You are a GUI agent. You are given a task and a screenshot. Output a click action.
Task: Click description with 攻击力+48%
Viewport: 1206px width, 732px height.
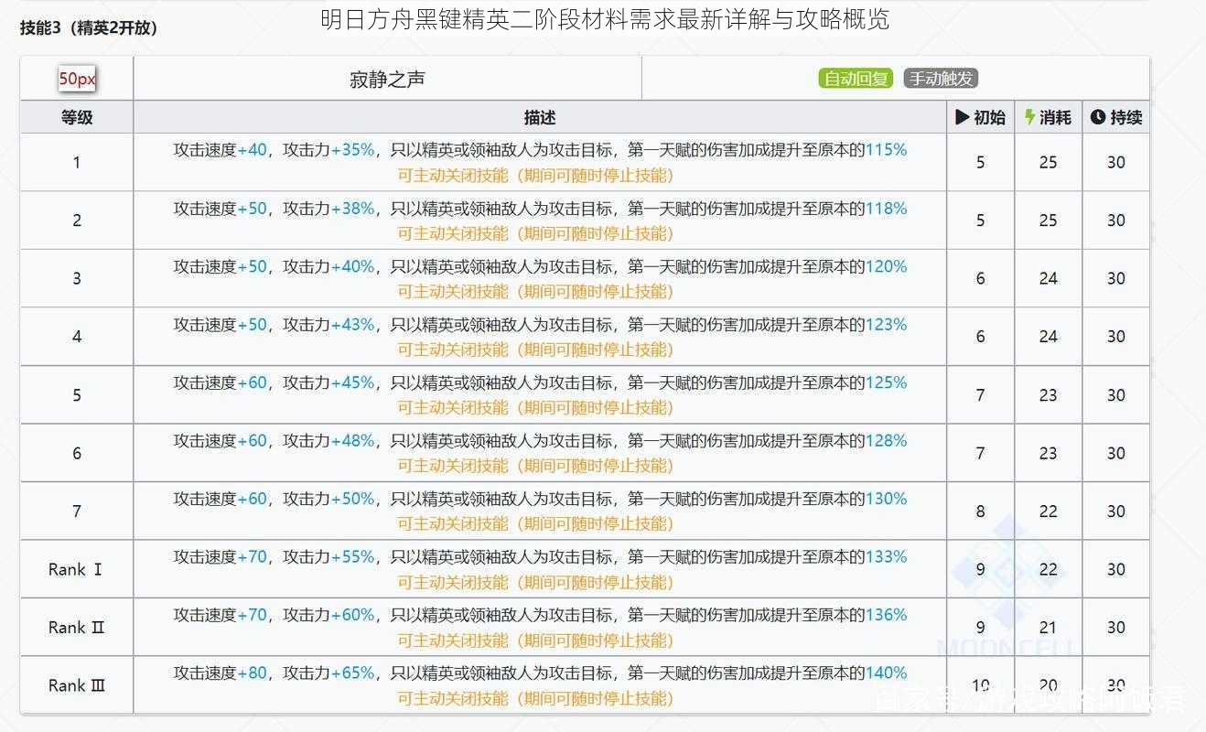(540, 441)
